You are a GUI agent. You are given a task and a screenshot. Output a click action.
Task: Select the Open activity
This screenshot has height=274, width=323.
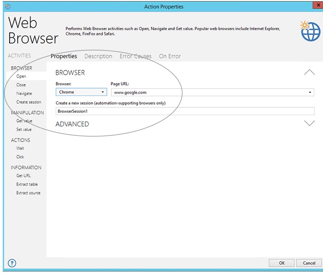click(x=21, y=76)
